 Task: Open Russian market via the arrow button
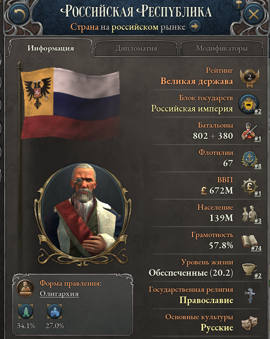point(194,26)
